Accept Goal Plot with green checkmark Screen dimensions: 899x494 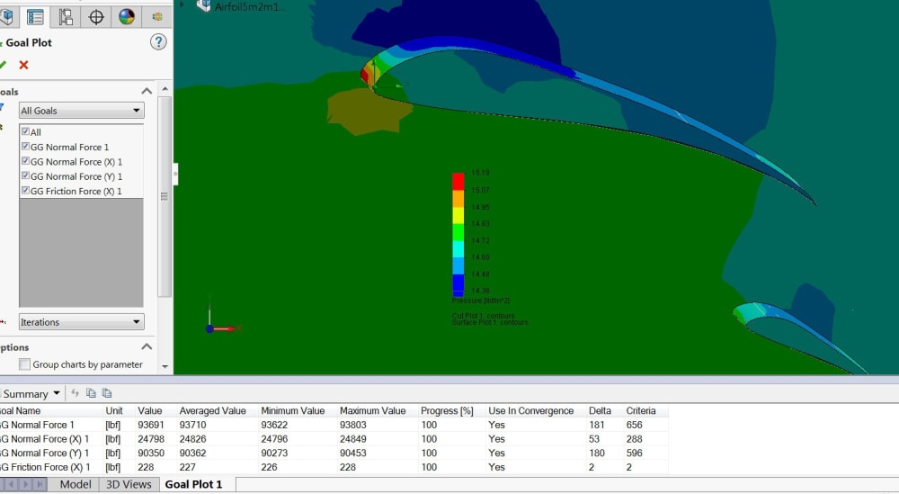click(x=3, y=65)
